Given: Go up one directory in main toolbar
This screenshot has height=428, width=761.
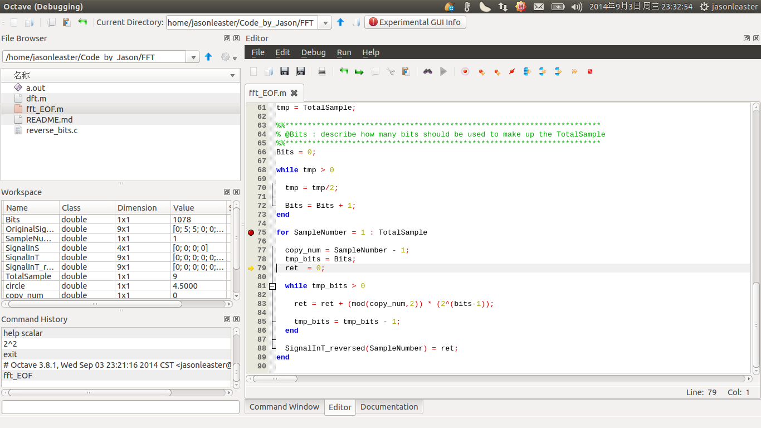Looking at the screenshot, I should (x=340, y=22).
